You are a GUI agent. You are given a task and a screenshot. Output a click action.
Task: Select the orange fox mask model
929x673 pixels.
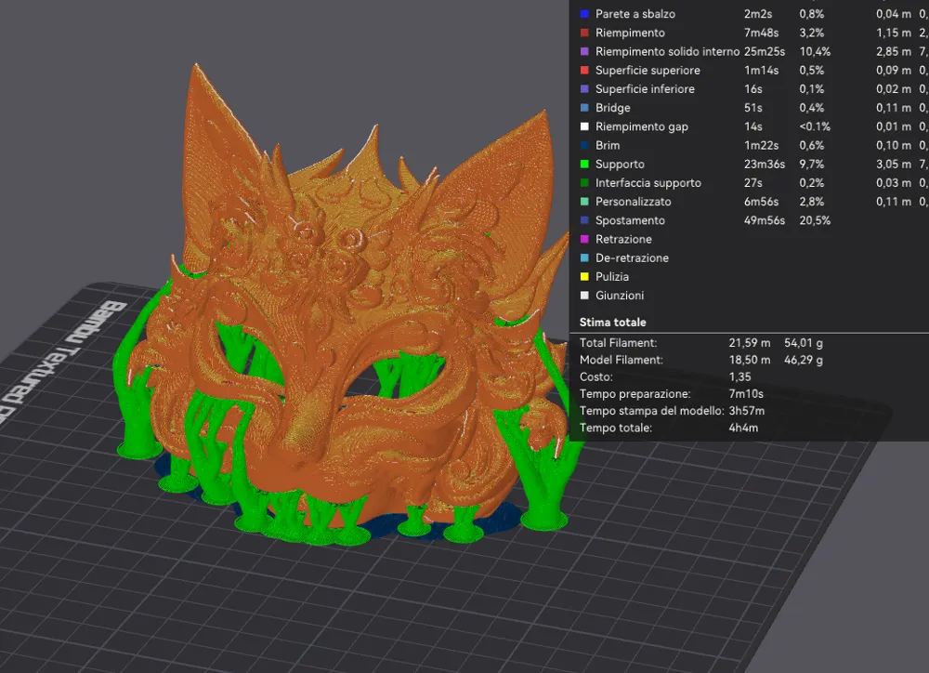click(344, 307)
